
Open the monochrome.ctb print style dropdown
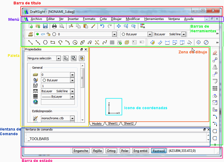[x=72, y=118]
